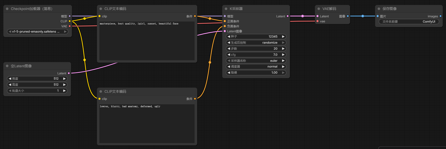Viewport: 446px width, 149px height.
Task: Decrease 高度 with its left arrow
Action: [x=10, y=85]
